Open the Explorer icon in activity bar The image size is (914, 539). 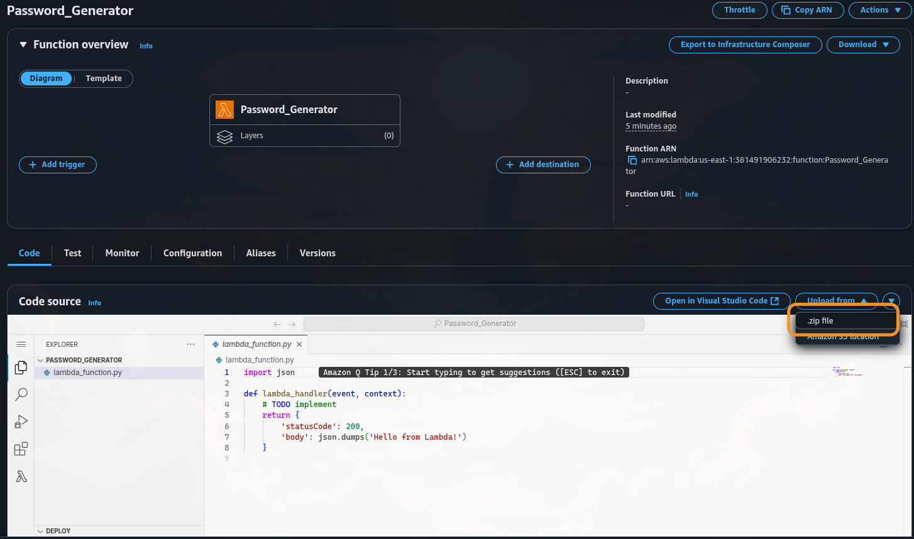click(x=21, y=367)
